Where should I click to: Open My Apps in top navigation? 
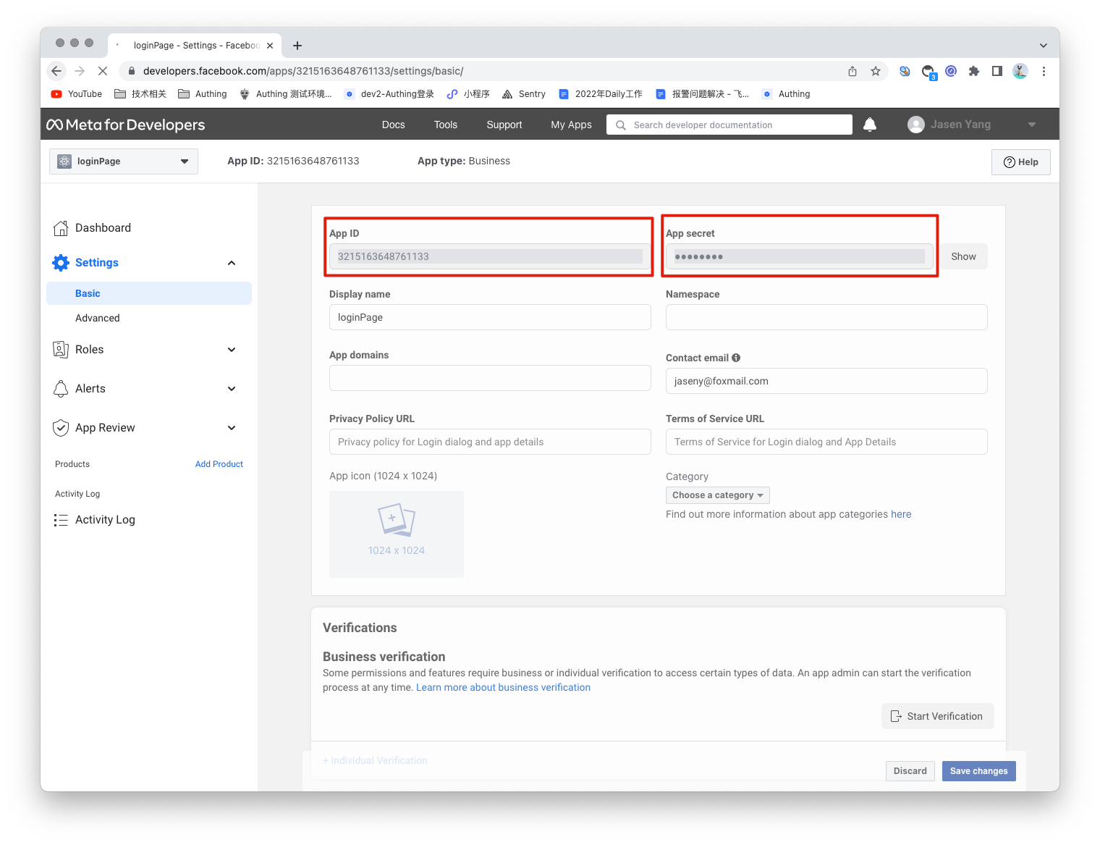tap(571, 125)
